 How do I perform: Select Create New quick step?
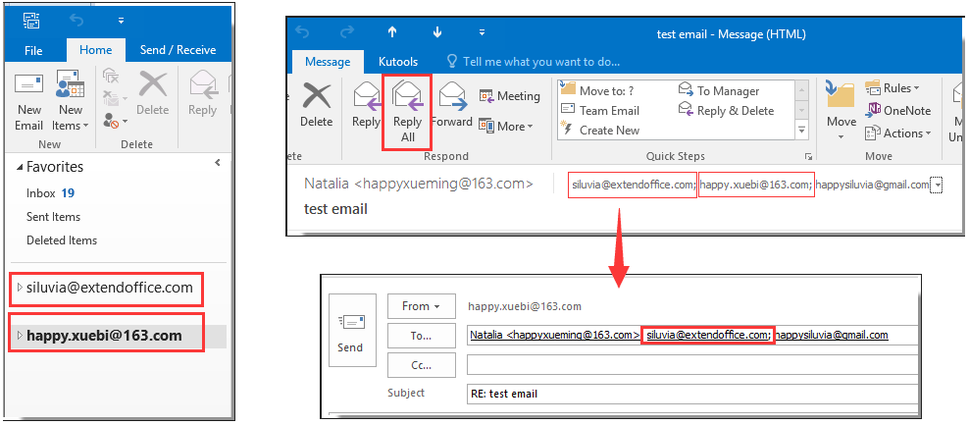click(x=600, y=131)
